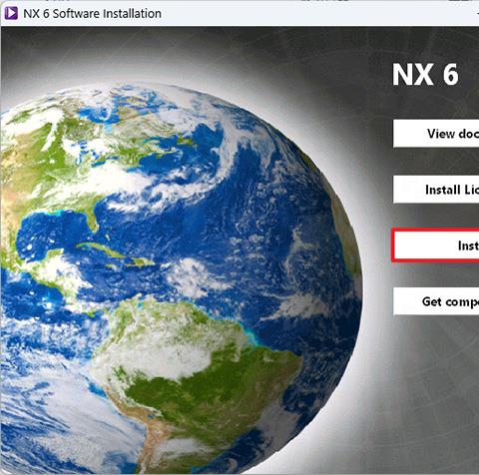Choose the Install License button

[436, 190]
